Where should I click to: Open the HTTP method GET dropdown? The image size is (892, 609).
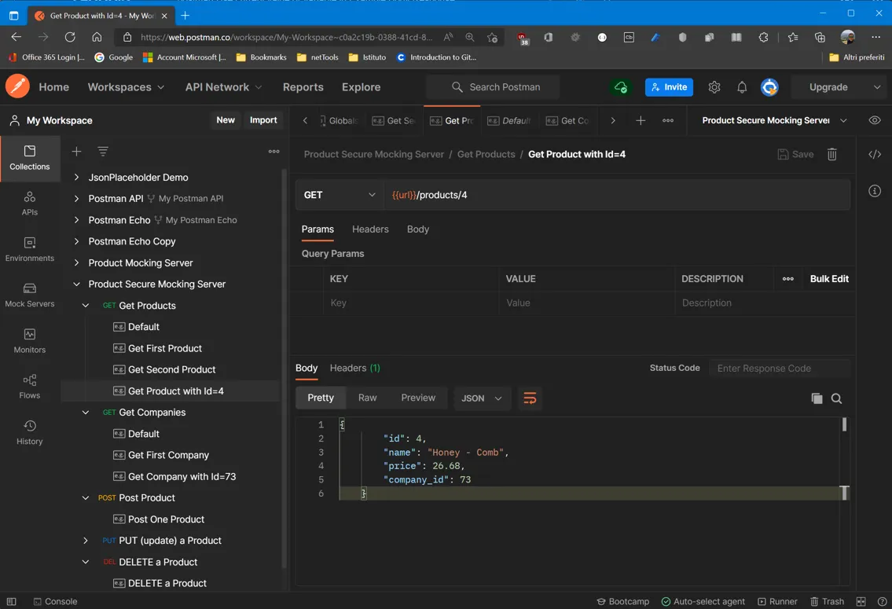point(339,195)
